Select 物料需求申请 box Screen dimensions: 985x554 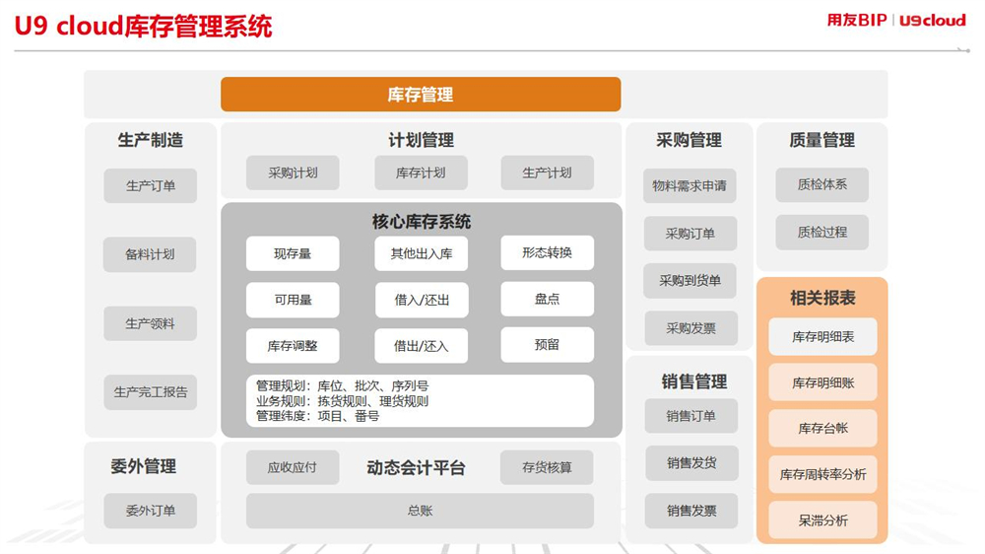pos(689,185)
